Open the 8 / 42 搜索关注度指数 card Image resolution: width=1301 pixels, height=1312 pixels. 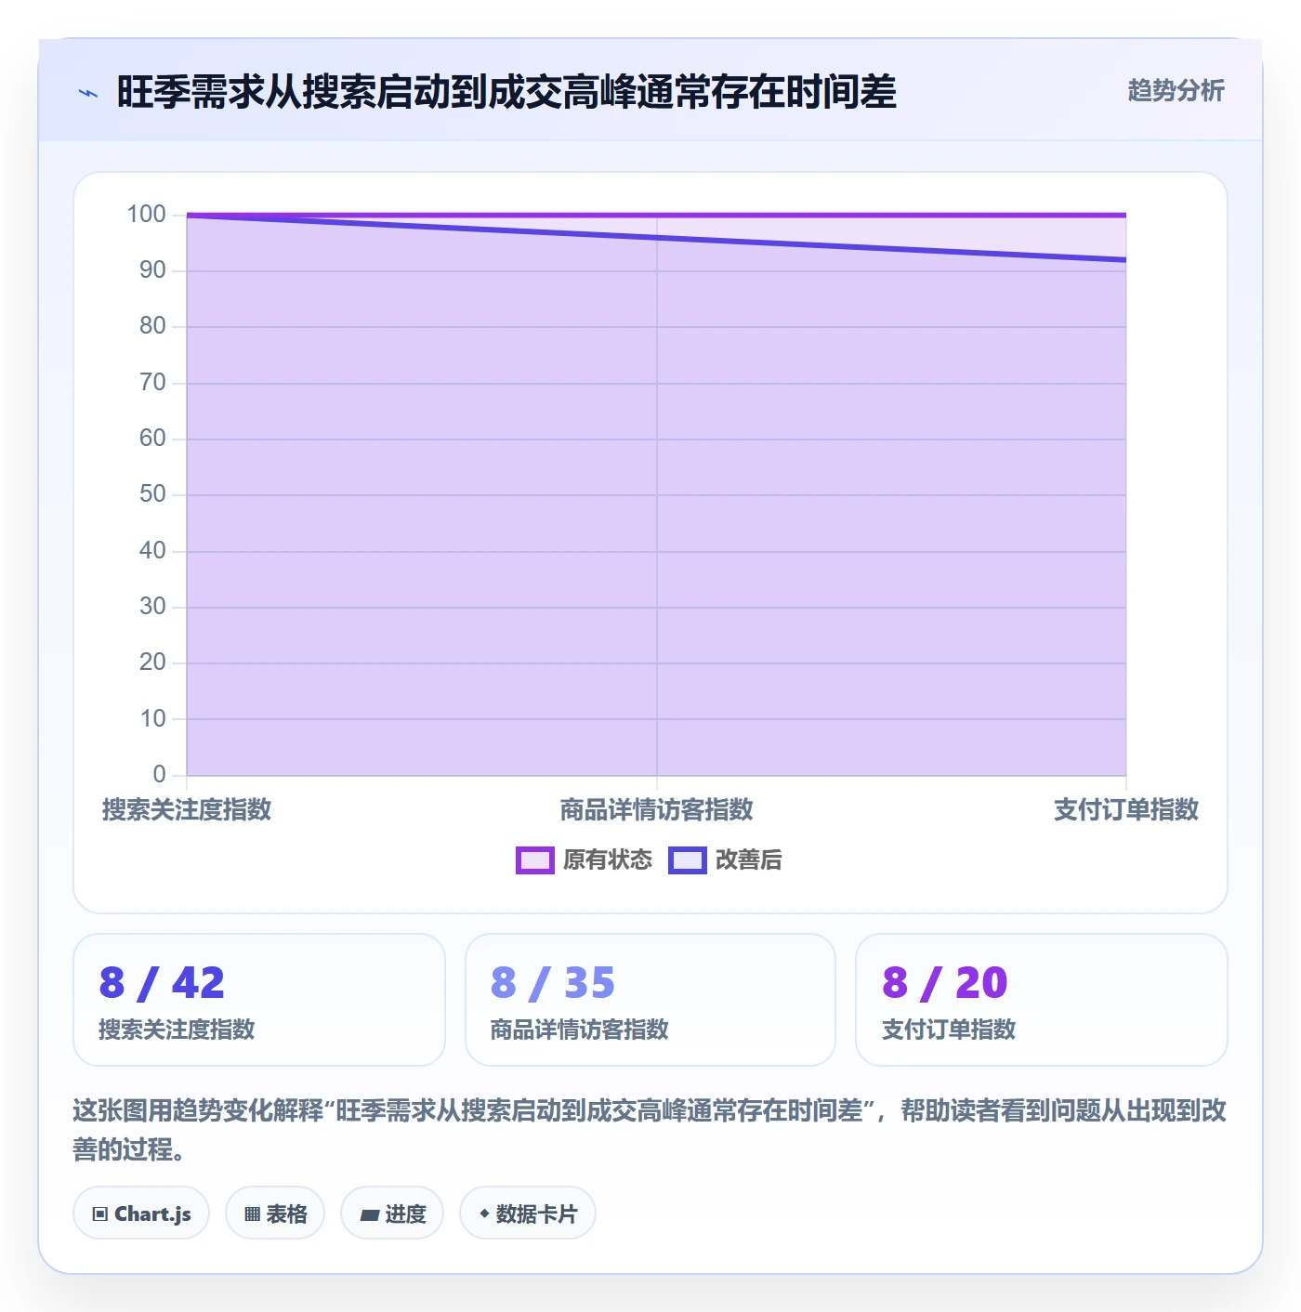click(x=259, y=1000)
